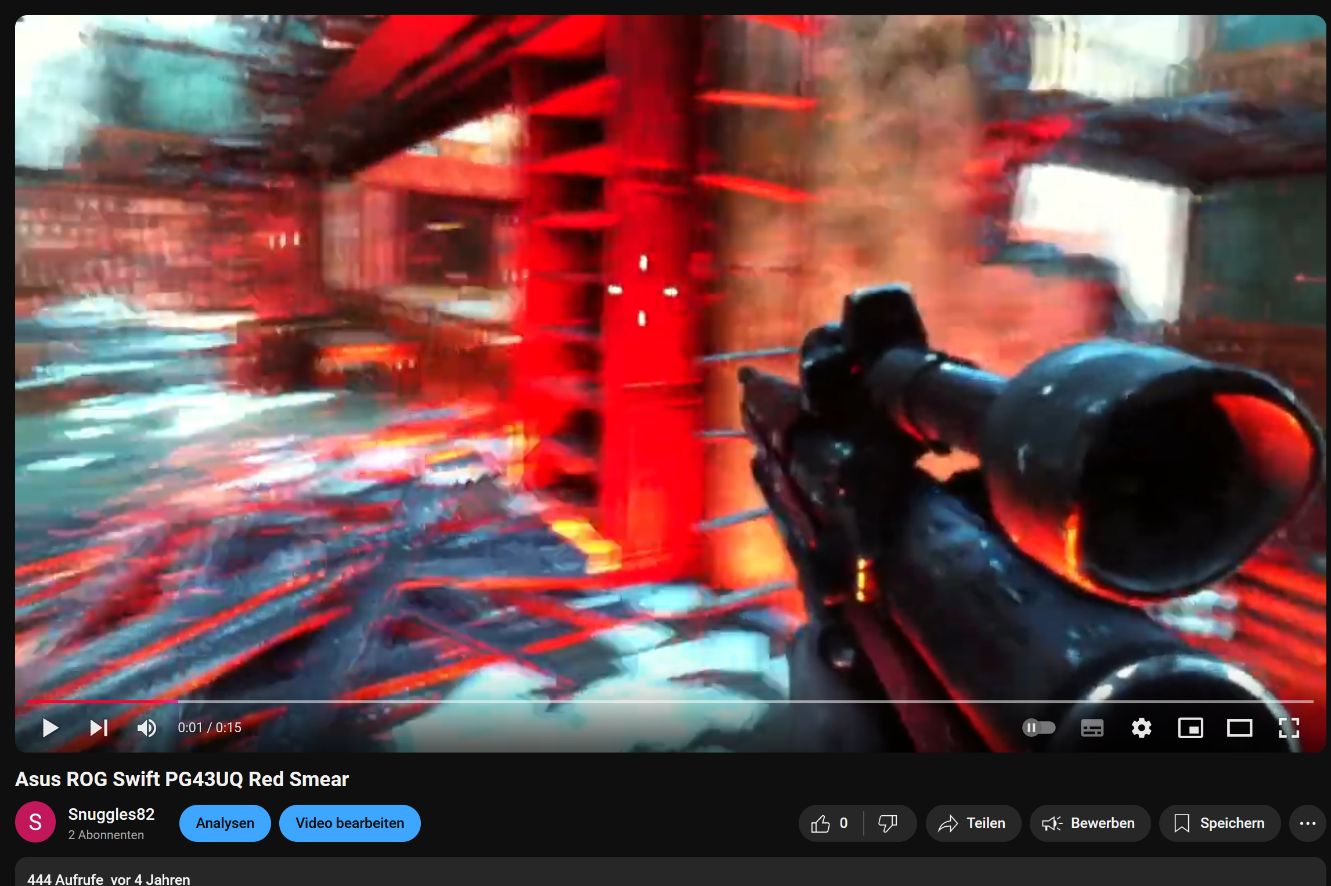Save the video with Speichern
Image resolution: width=1331 pixels, height=886 pixels.
click(x=1220, y=823)
